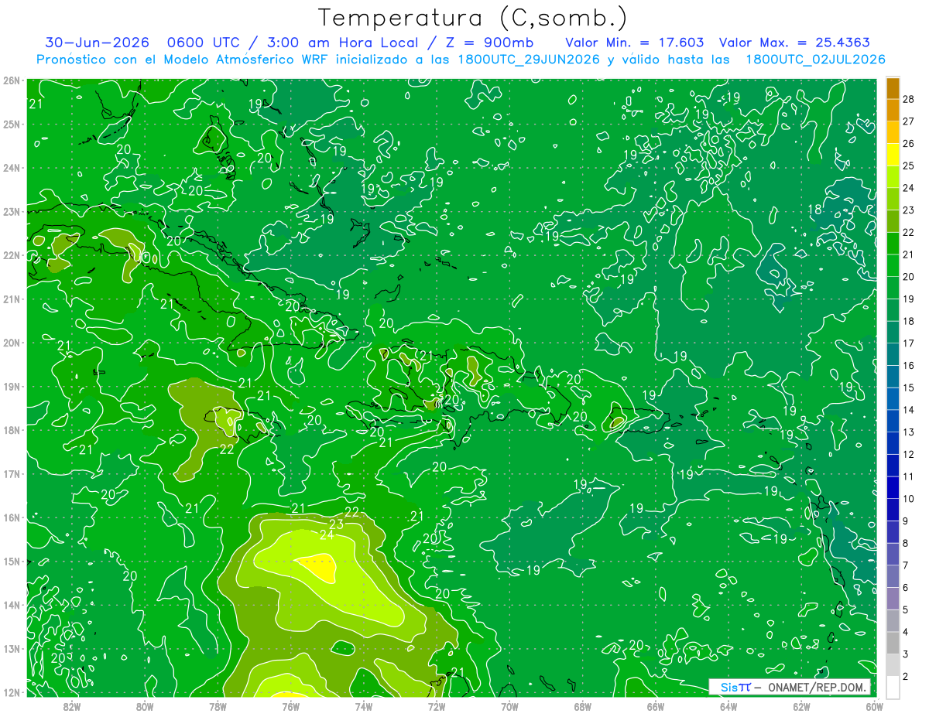Screen dimensions: 929x717
Task: Click the "Valor Min. = 17.603" readout
Action: pos(635,43)
